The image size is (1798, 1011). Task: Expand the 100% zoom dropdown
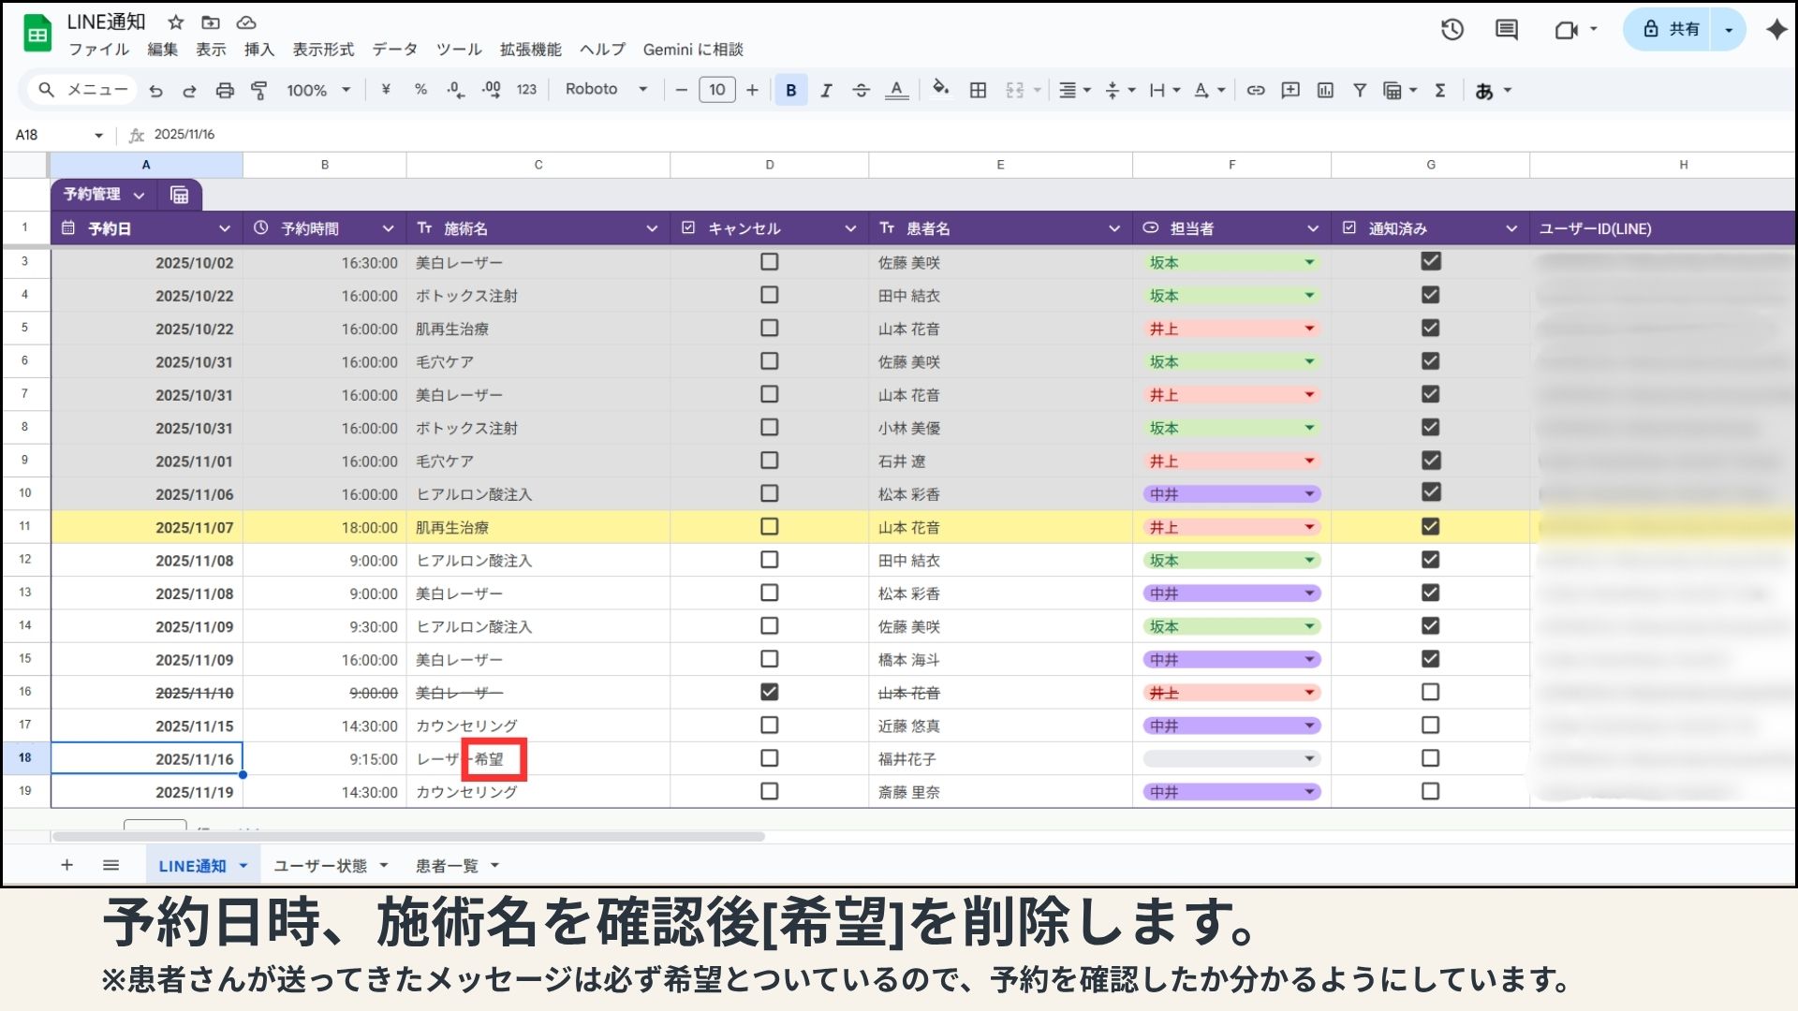click(318, 90)
